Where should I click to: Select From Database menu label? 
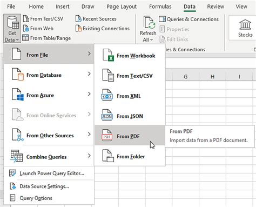click(44, 75)
